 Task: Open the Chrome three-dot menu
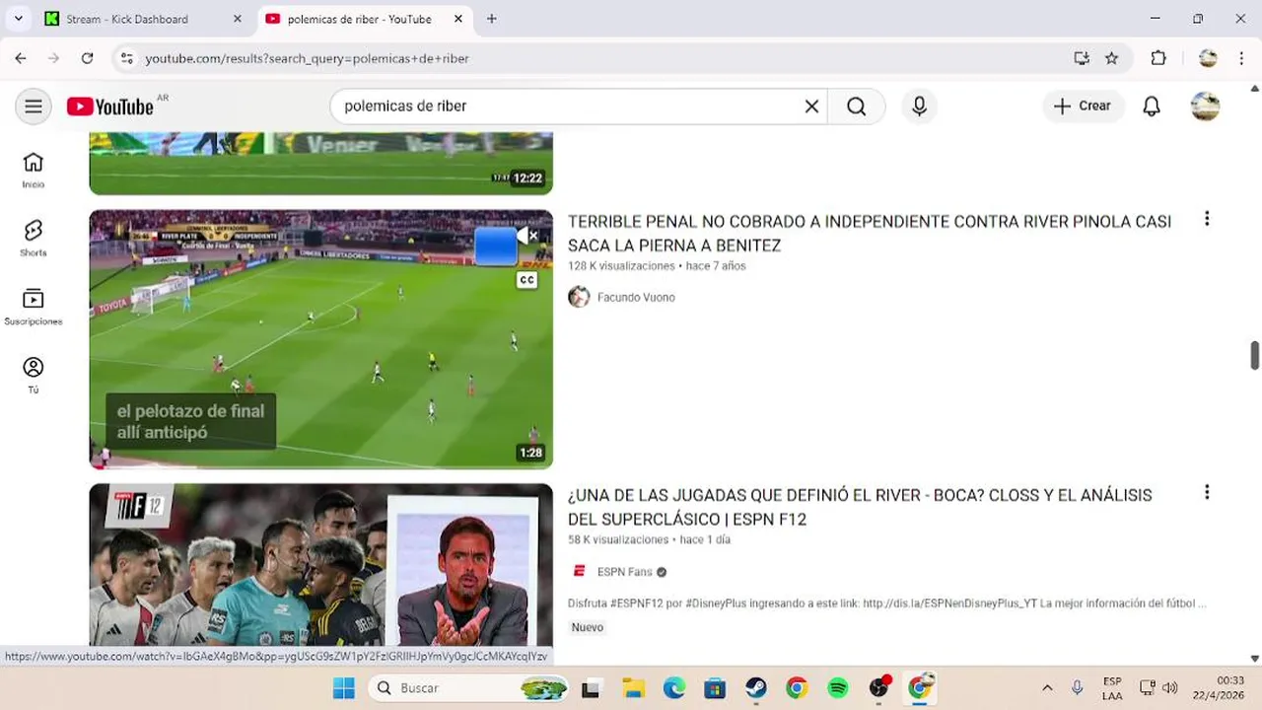1242,58
